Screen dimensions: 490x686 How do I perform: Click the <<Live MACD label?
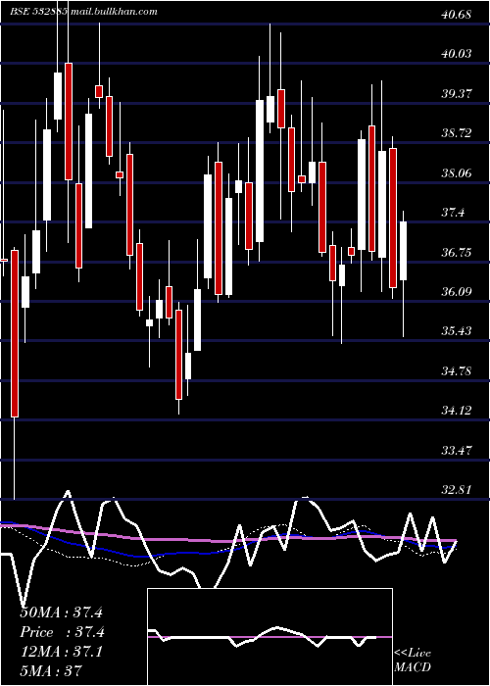click(x=413, y=660)
